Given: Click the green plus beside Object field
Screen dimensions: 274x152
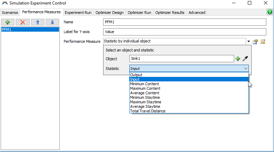Looking at the screenshot, I should [238, 59].
